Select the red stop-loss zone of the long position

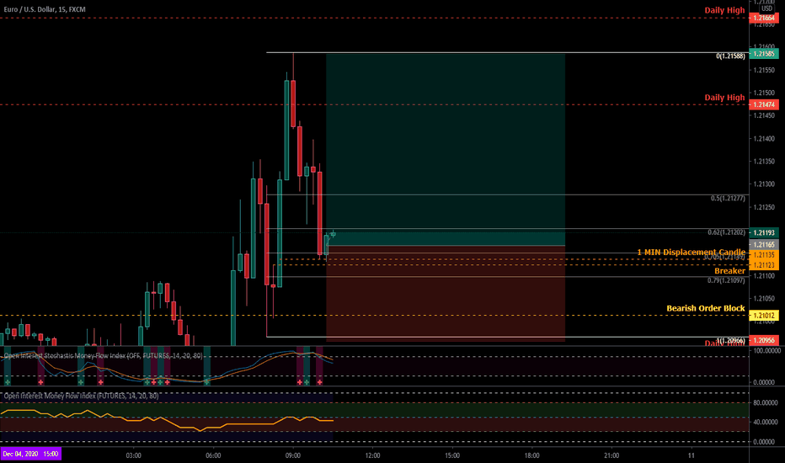[446, 294]
